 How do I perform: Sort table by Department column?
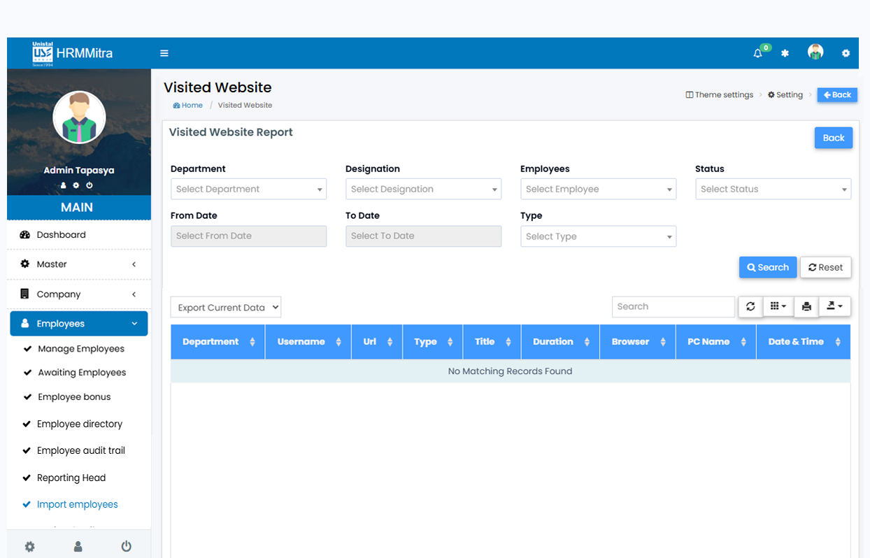click(x=217, y=342)
